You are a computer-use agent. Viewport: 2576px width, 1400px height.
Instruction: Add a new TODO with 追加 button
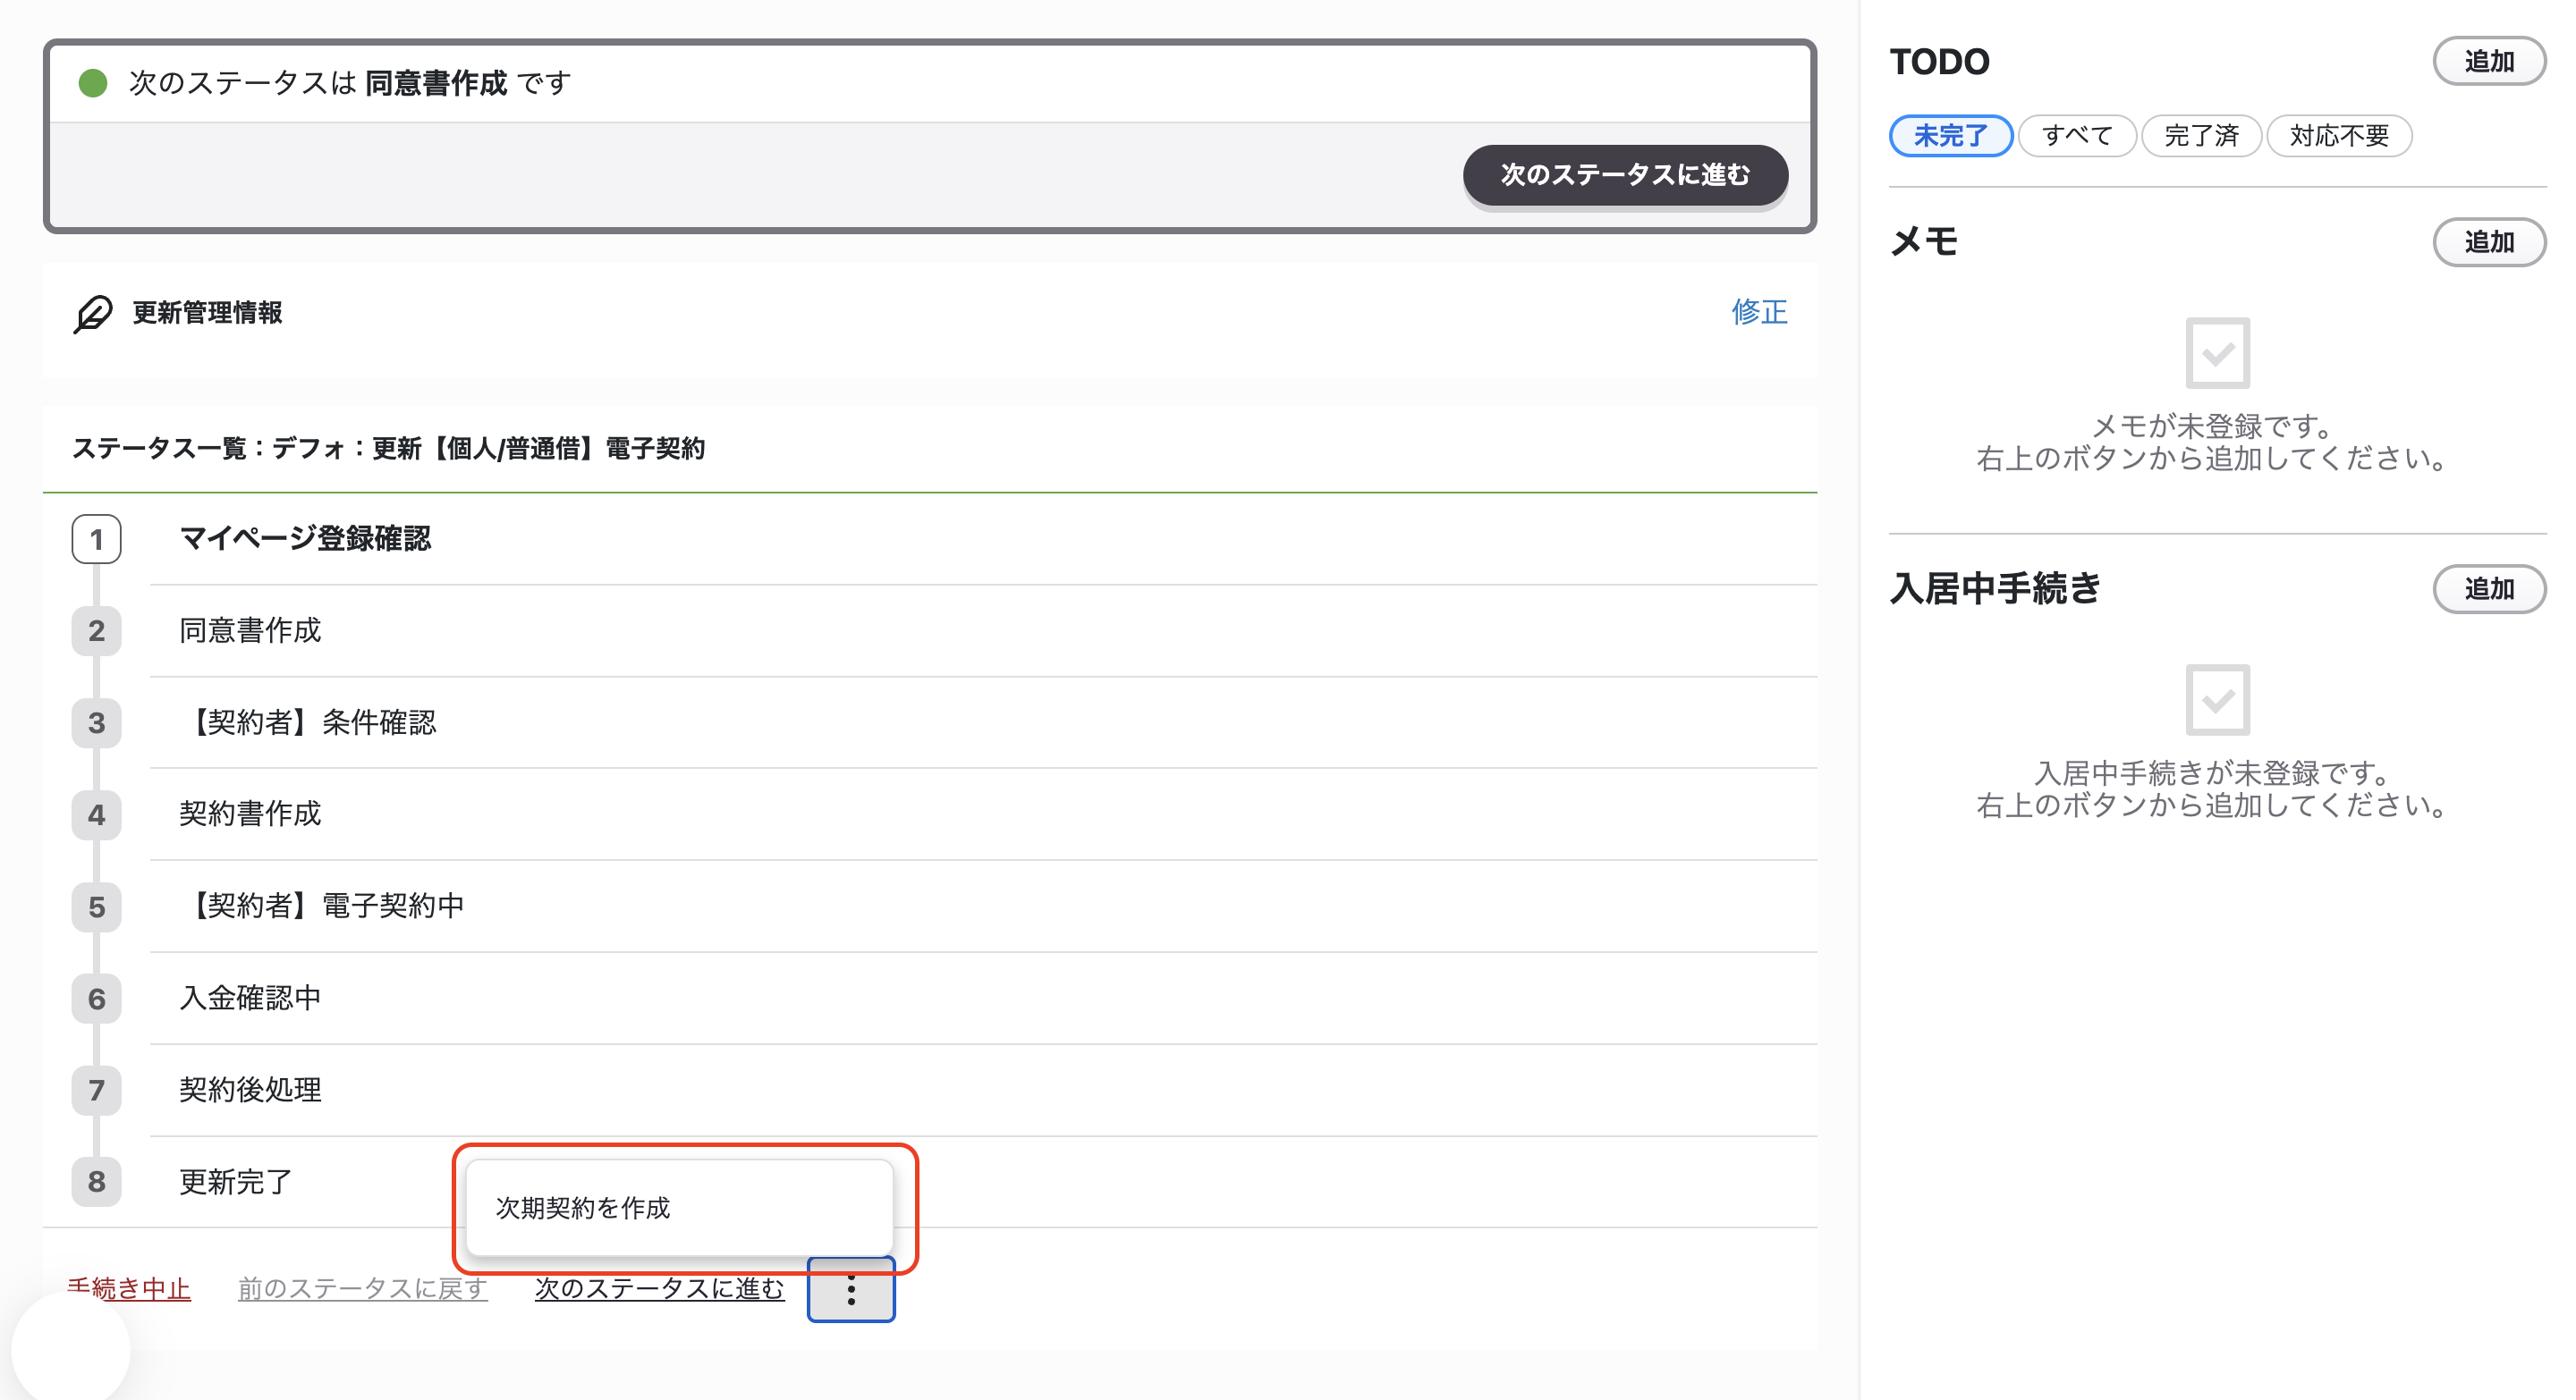point(2489,62)
